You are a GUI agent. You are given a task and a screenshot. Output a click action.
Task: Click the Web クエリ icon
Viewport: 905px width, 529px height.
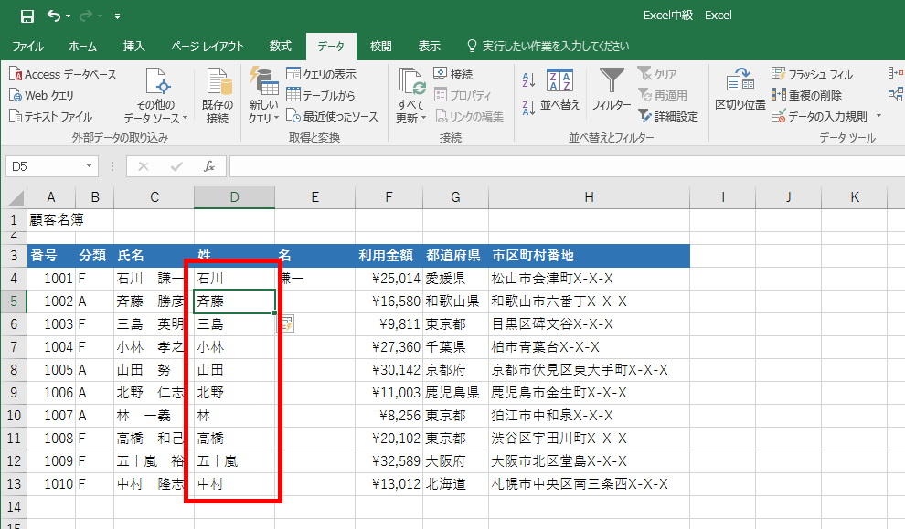(x=16, y=95)
